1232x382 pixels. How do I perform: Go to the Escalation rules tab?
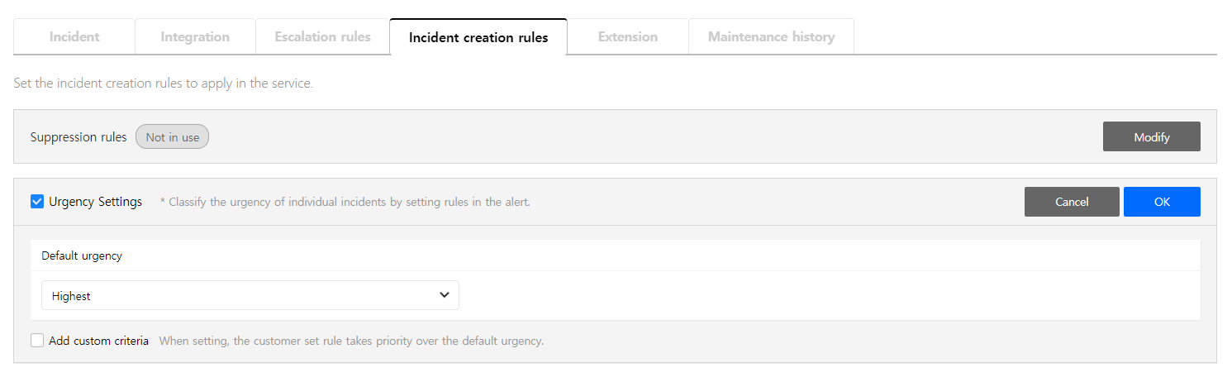click(322, 37)
